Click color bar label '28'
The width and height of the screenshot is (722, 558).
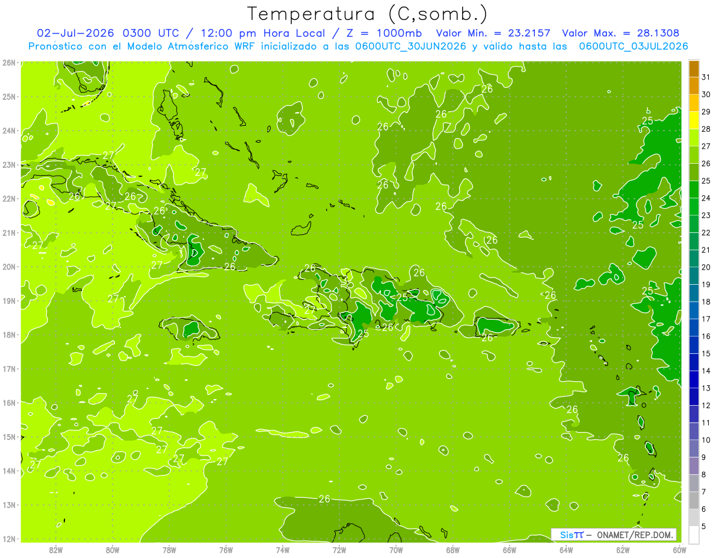point(706,129)
